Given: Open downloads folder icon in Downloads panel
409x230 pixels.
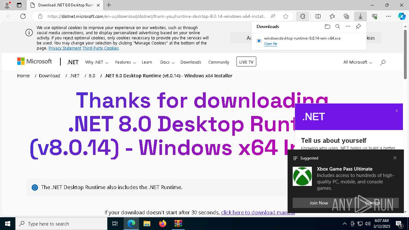Looking at the screenshot, I should point(327,27).
